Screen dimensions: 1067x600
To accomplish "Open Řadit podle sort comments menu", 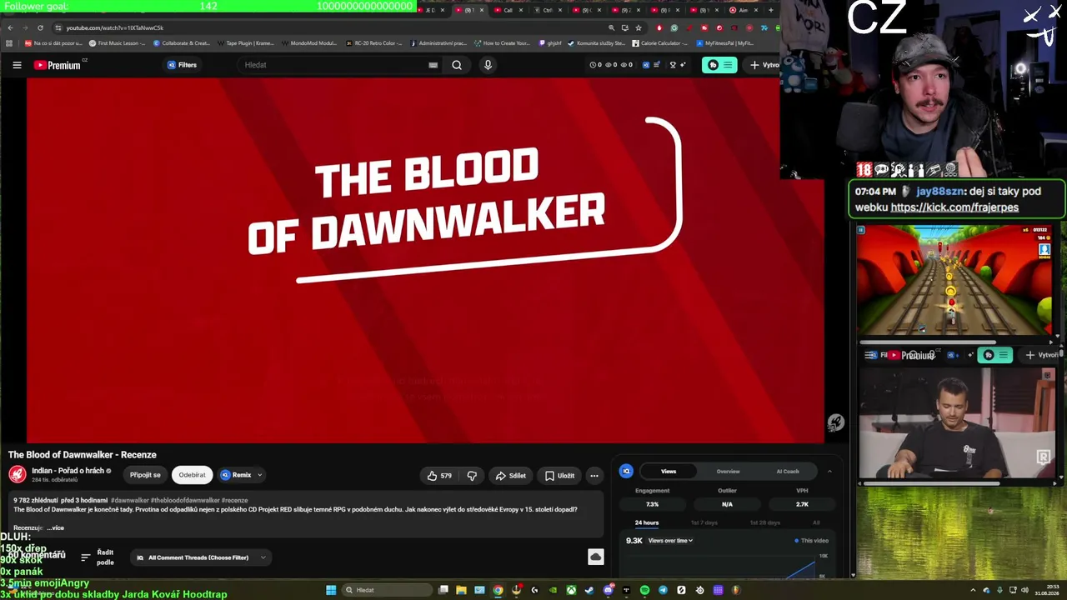I will tap(98, 557).
